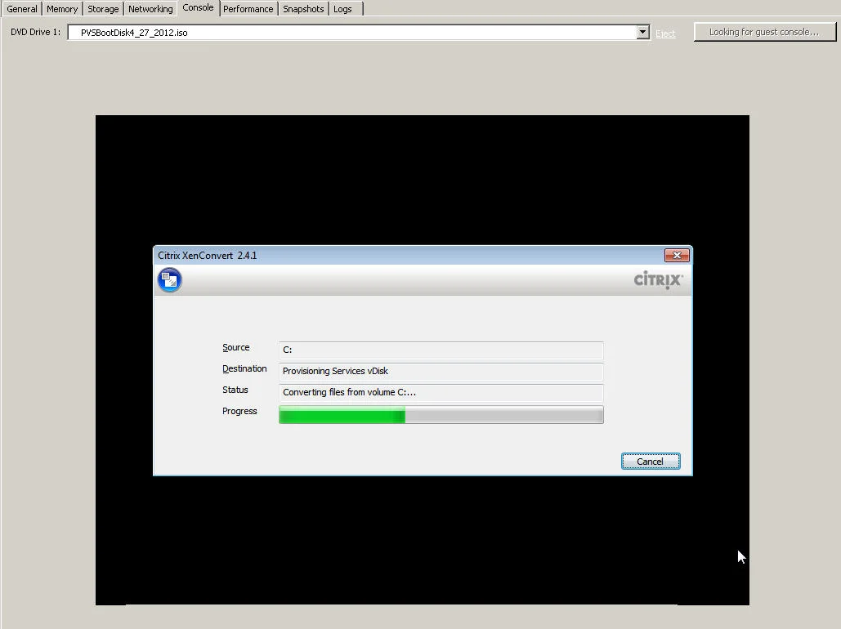The width and height of the screenshot is (841, 629).
Task: View the Performance tab
Action: tap(248, 9)
